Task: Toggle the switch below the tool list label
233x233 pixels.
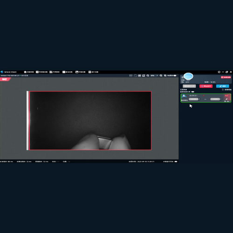Action: click(x=193, y=92)
